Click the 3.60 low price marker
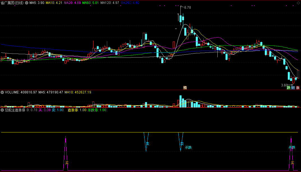 [284, 85]
